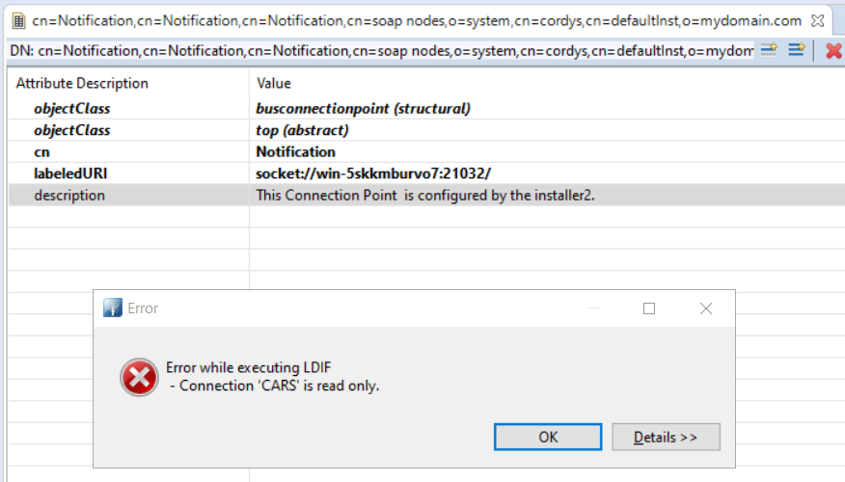Expand error Details in the dialog
Viewport: 845px width, 482px height.
(666, 437)
